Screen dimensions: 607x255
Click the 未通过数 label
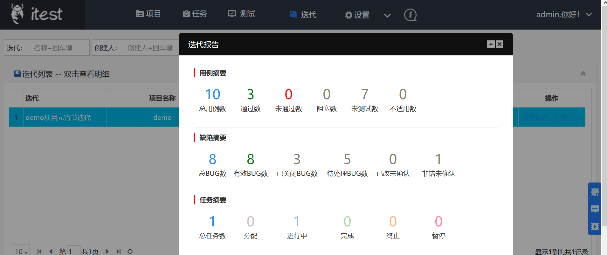point(289,109)
